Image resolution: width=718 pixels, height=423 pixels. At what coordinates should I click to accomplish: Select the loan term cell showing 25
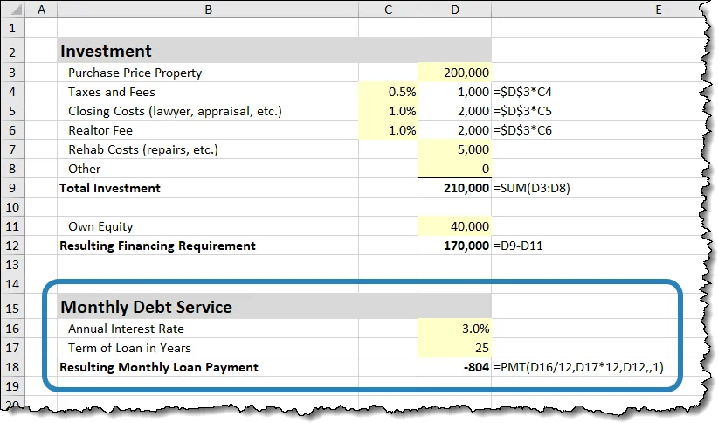click(455, 348)
